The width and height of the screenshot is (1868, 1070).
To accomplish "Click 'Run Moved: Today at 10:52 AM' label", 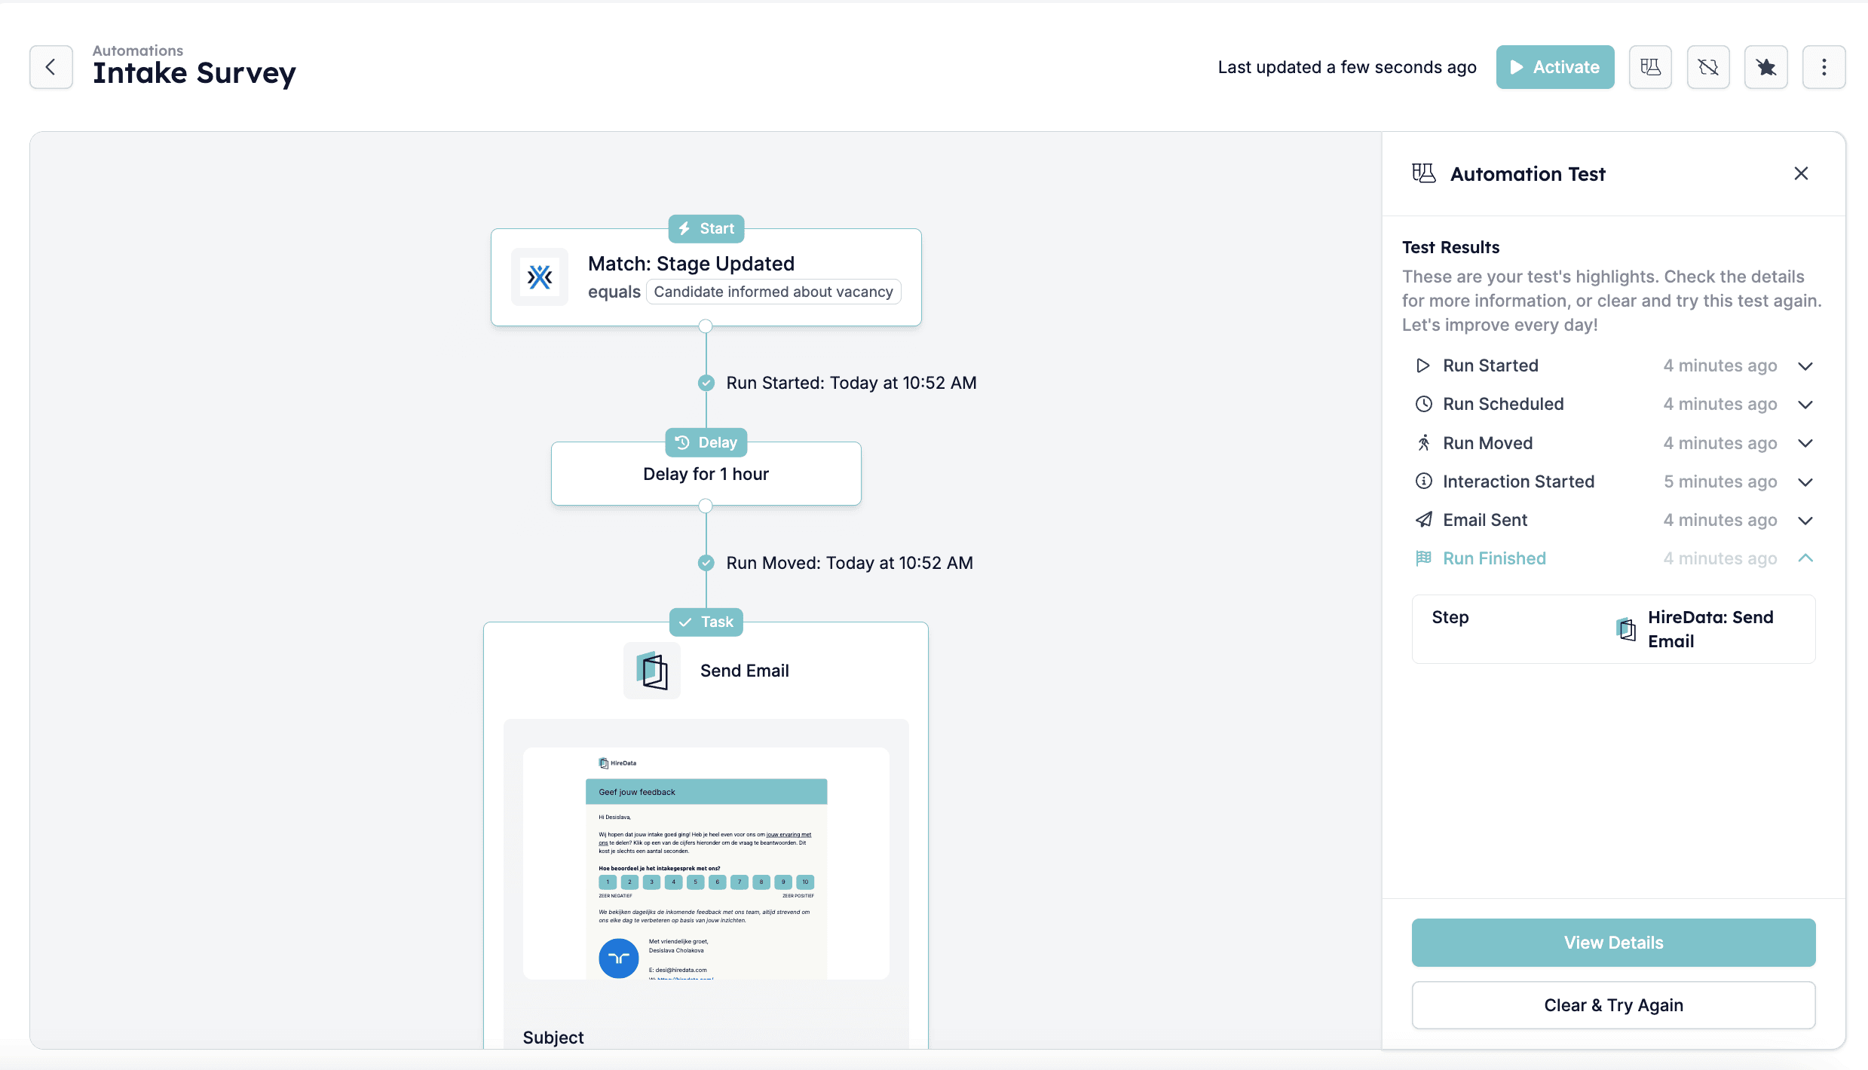I will (x=850, y=563).
